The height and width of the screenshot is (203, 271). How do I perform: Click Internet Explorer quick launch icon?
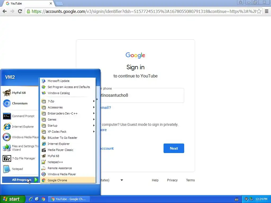(31, 199)
